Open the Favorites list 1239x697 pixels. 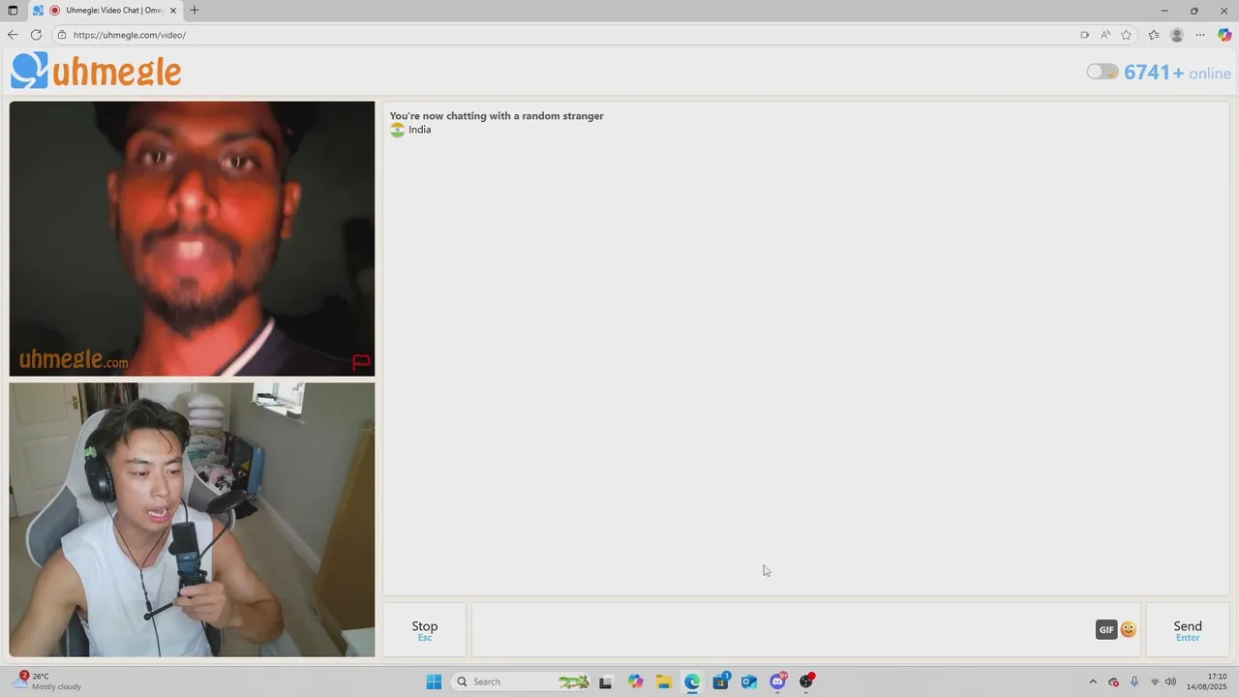pos(1154,35)
